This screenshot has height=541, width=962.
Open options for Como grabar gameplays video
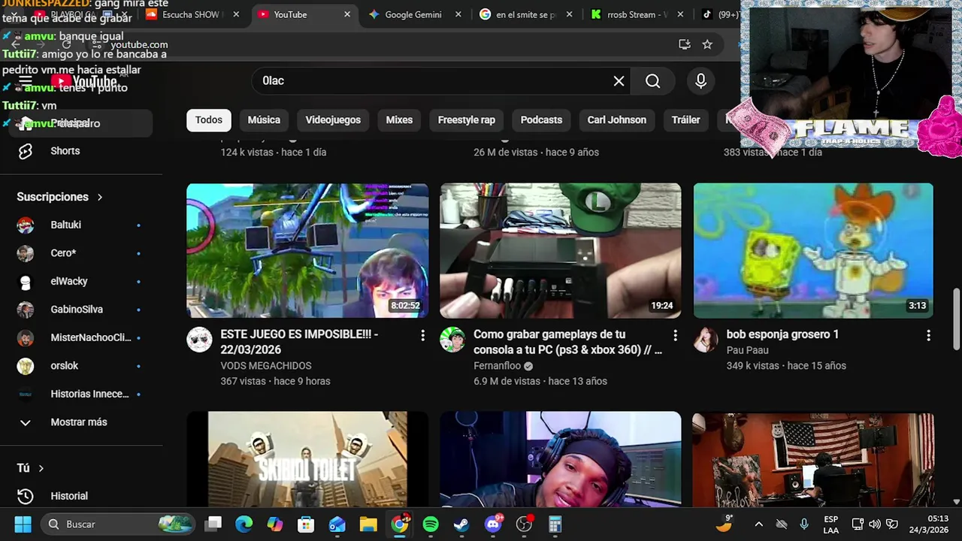[675, 336]
